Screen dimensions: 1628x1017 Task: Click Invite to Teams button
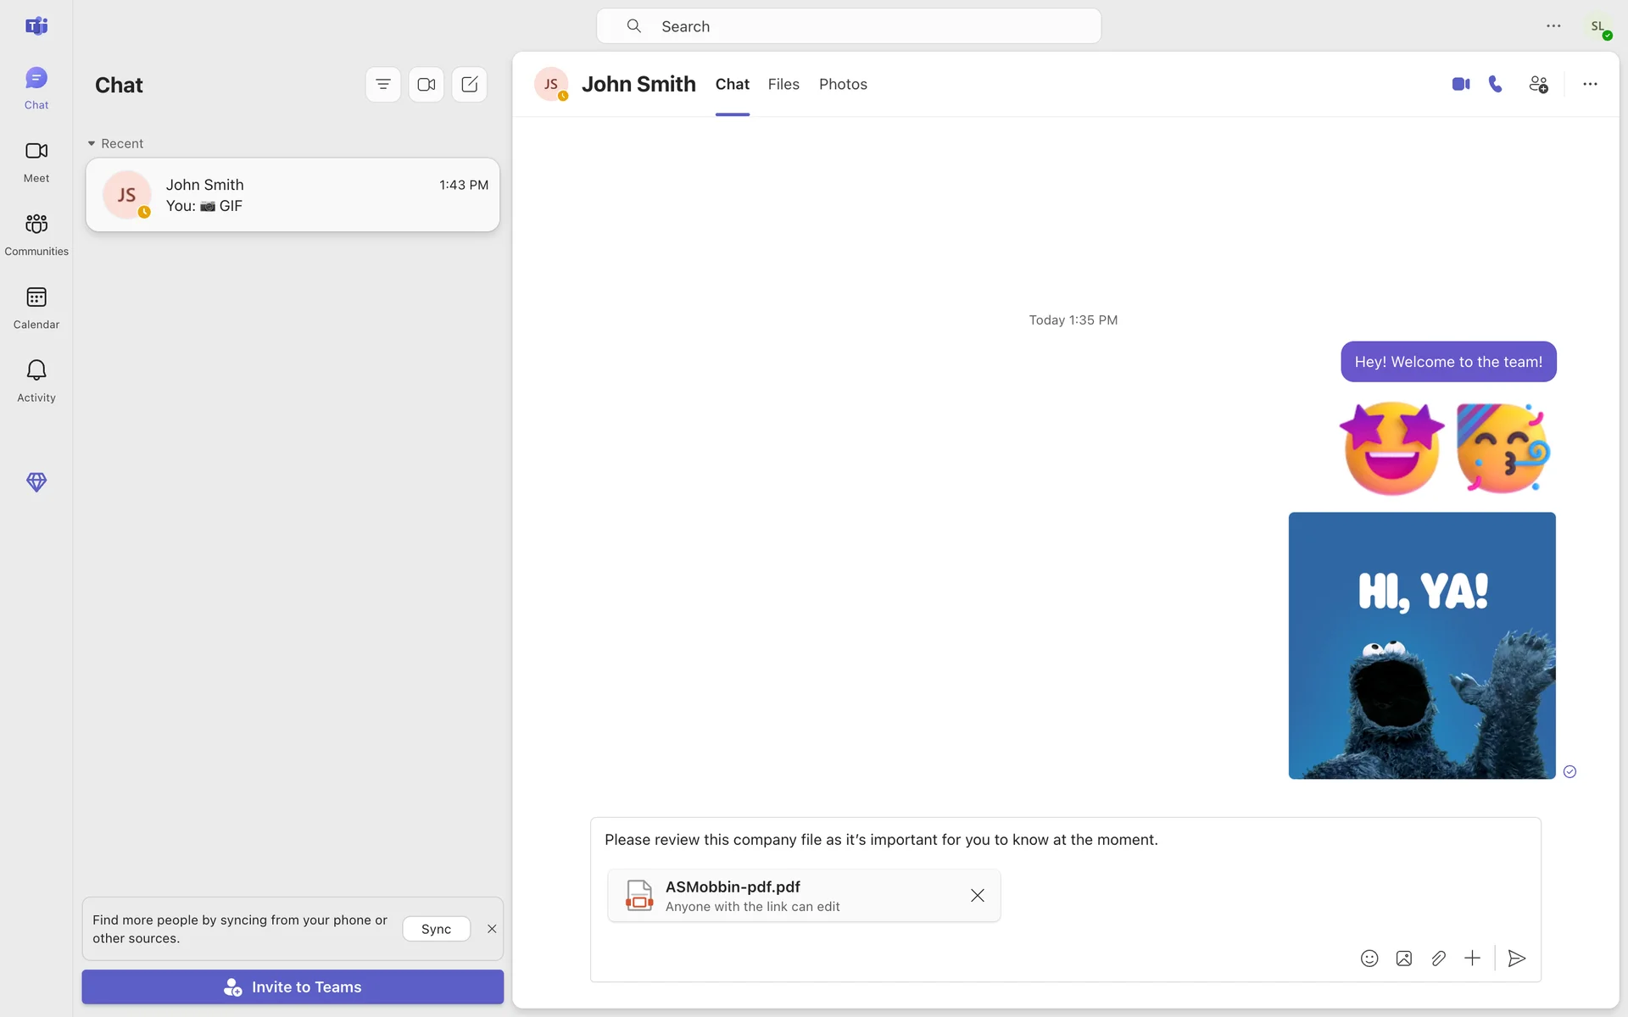click(293, 986)
